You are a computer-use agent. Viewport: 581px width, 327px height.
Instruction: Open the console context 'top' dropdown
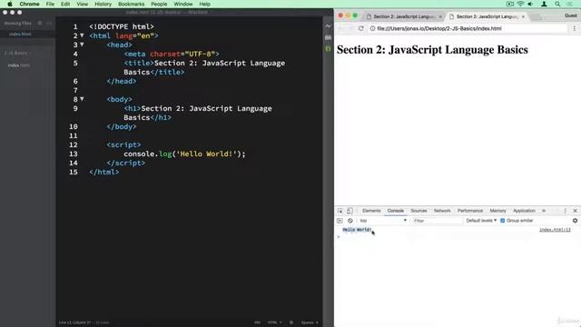pyautogui.click(x=383, y=221)
